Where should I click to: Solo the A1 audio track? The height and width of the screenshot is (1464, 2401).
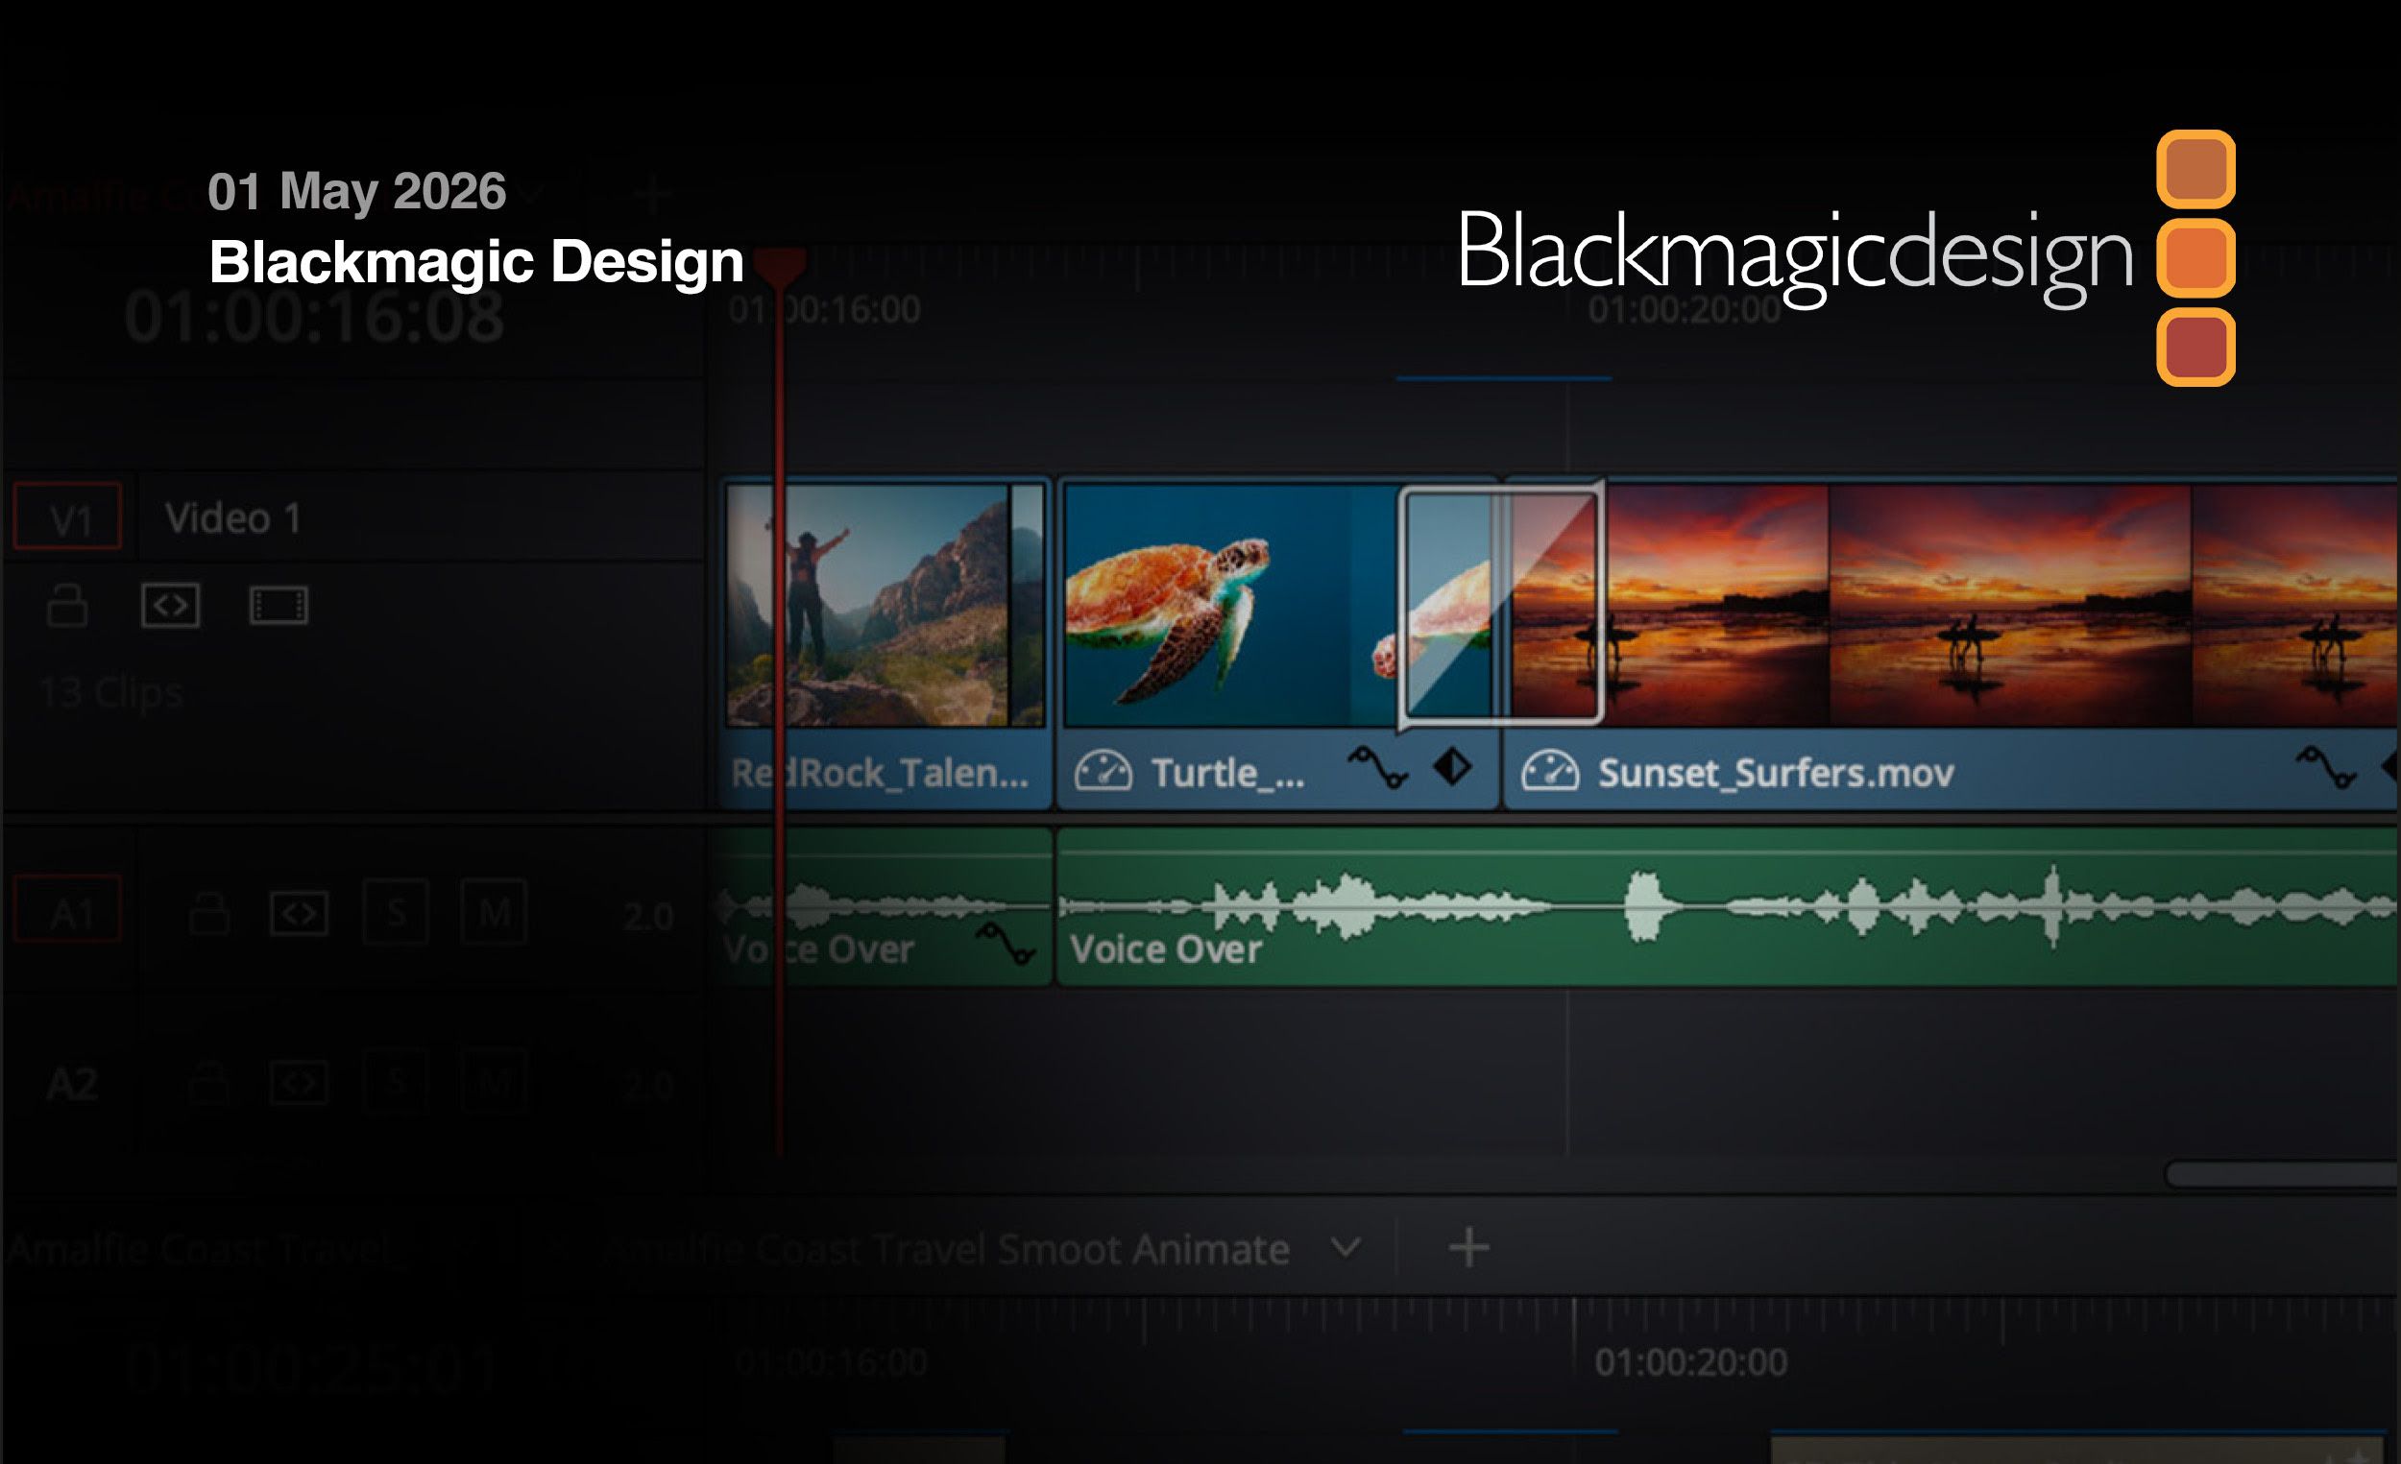click(x=396, y=913)
